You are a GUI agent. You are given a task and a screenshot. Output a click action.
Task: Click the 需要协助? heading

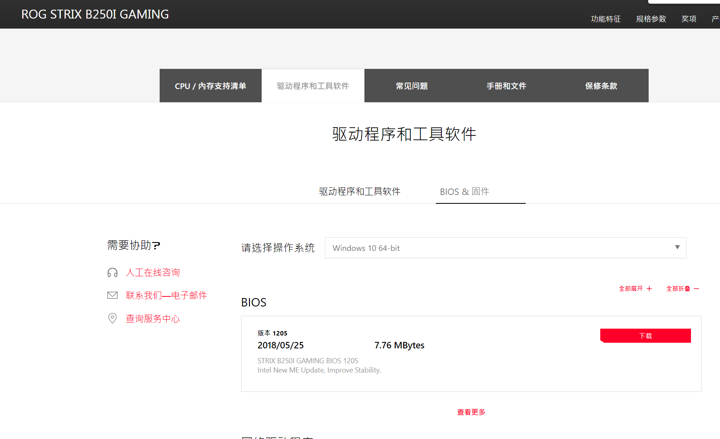[x=134, y=245]
